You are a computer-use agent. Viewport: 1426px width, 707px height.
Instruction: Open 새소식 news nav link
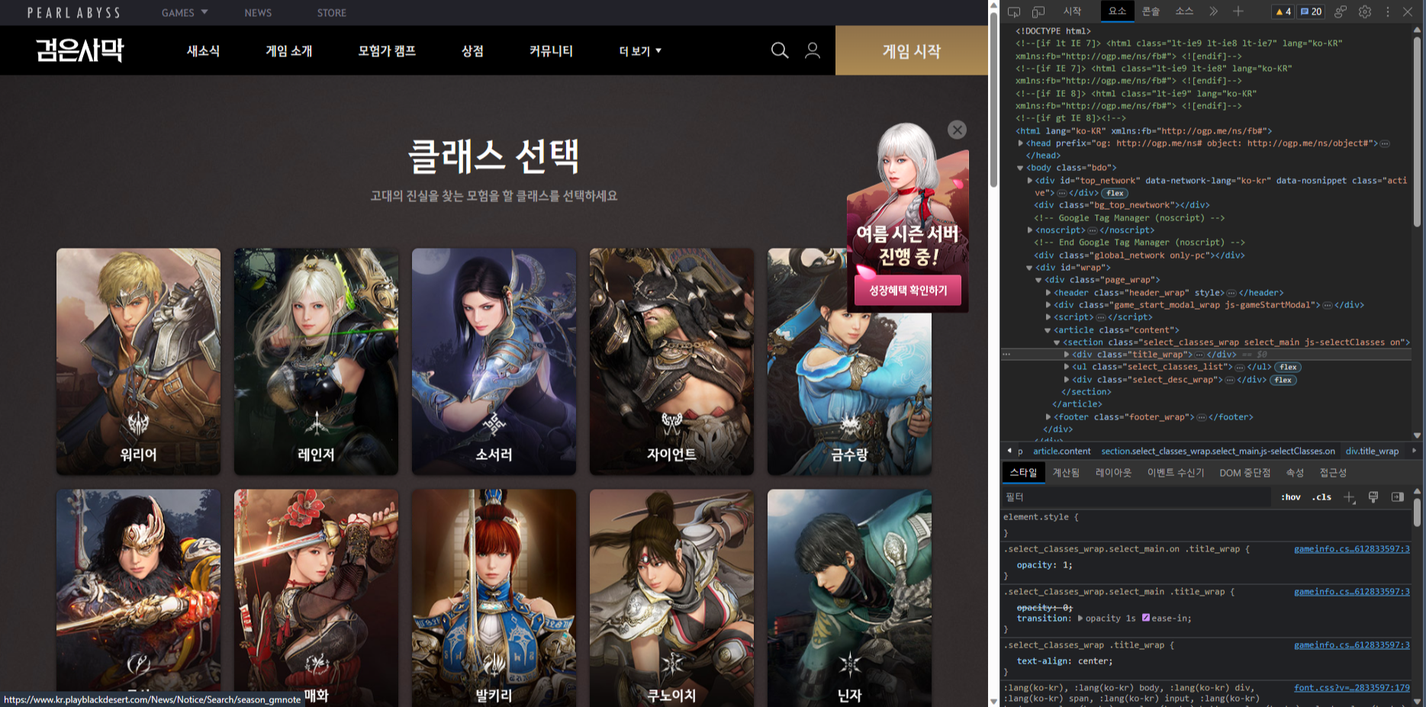pos(203,51)
